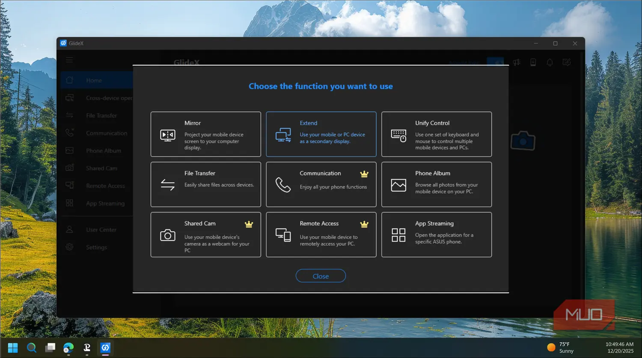Image resolution: width=642 pixels, height=358 pixels.
Task: Click the Shared Cam camera icon
Action: 167,235
